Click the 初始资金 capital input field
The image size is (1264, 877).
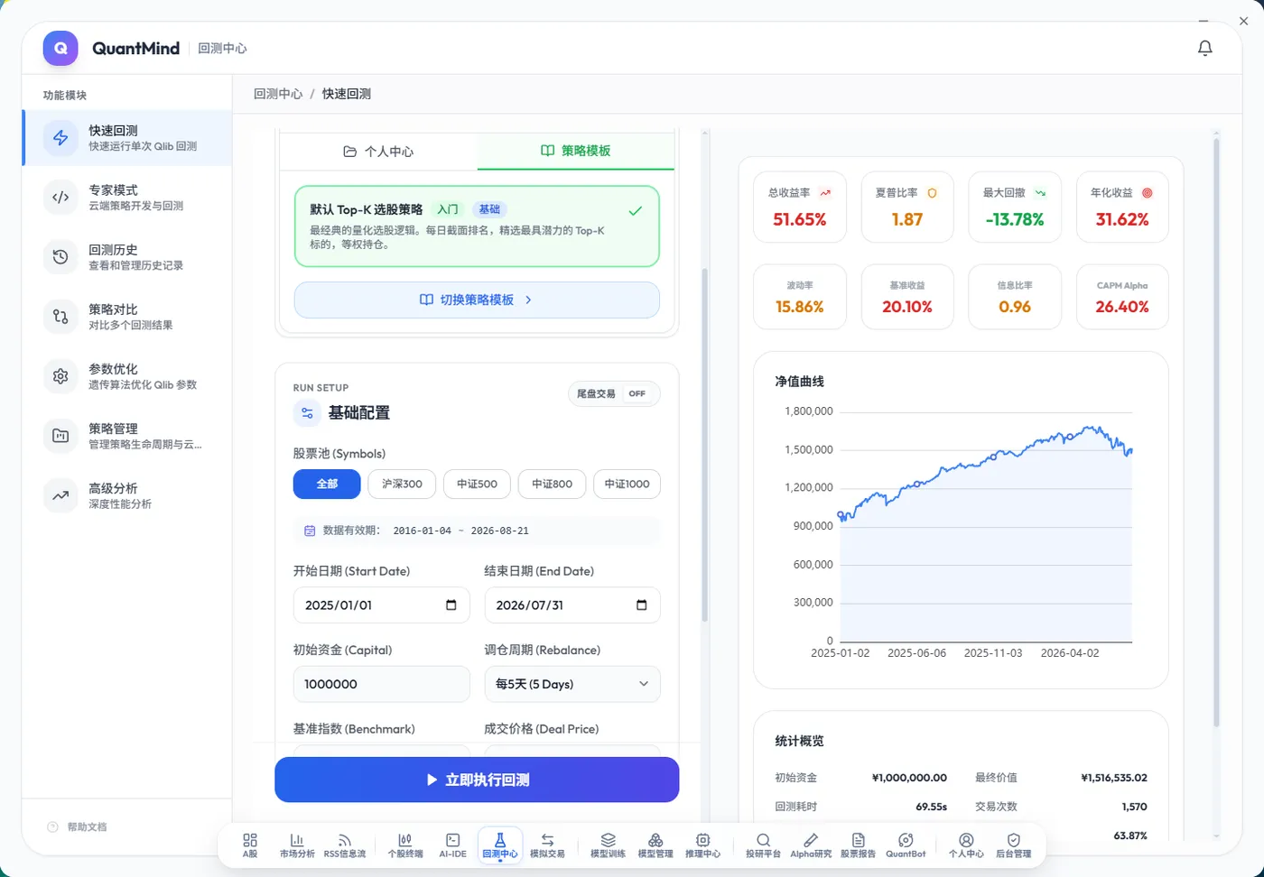click(381, 684)
